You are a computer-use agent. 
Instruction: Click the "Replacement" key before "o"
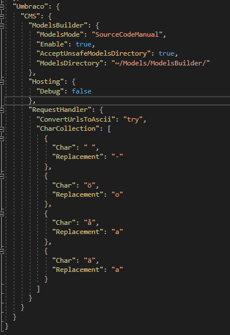78,194
